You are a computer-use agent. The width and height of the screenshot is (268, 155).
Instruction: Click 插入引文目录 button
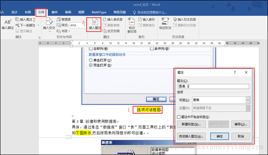pos(184,20)
